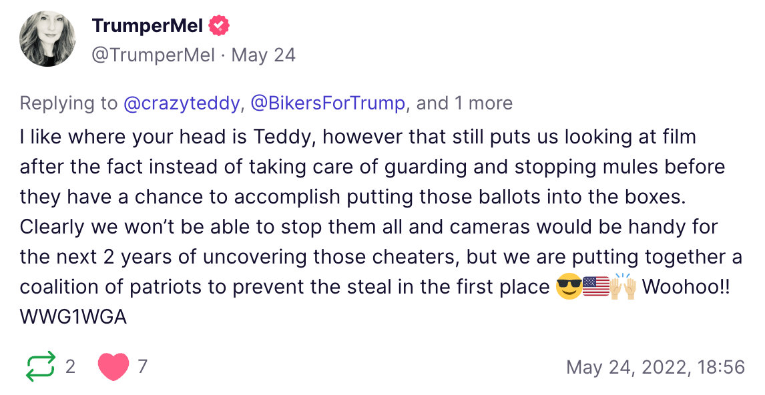765x395 pixels.
Task: Expand the "and 1 more" recipients
Action: [x=465, y=103]
